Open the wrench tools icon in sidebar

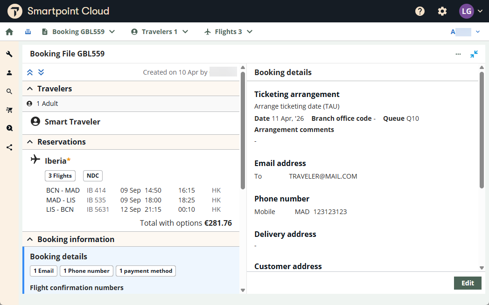(x=9, y=54)
